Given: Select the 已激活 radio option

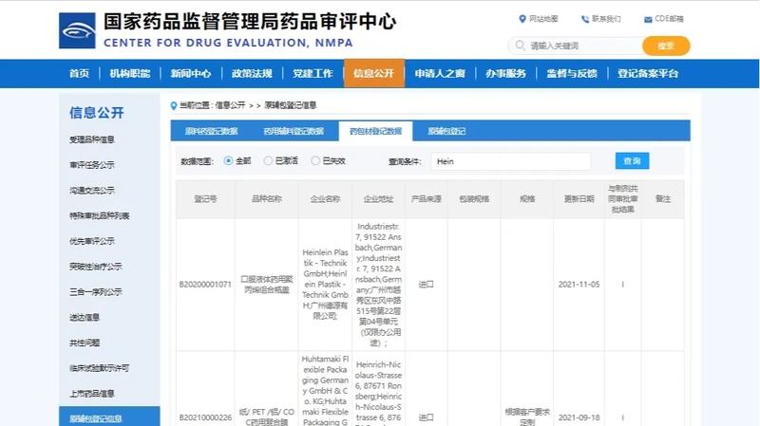Looking at the screenshot, I should (268, 161).
